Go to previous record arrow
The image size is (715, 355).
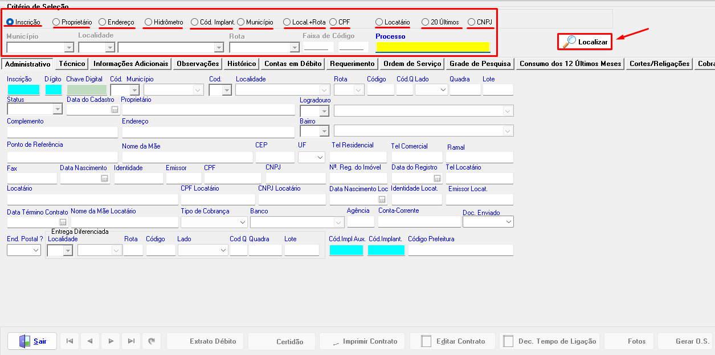pos(90,341)
